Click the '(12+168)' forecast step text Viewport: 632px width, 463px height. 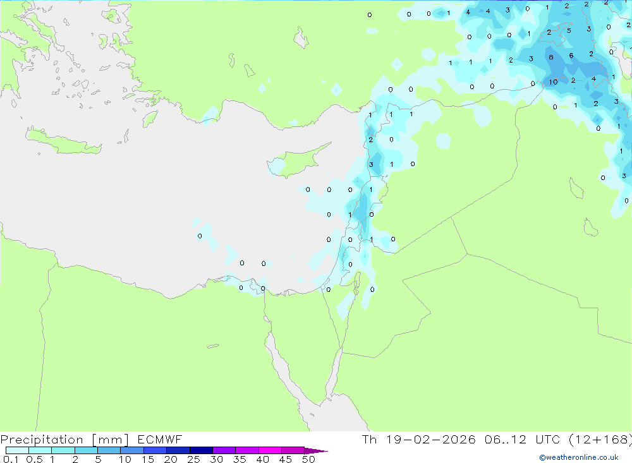[x=600, y=440]
